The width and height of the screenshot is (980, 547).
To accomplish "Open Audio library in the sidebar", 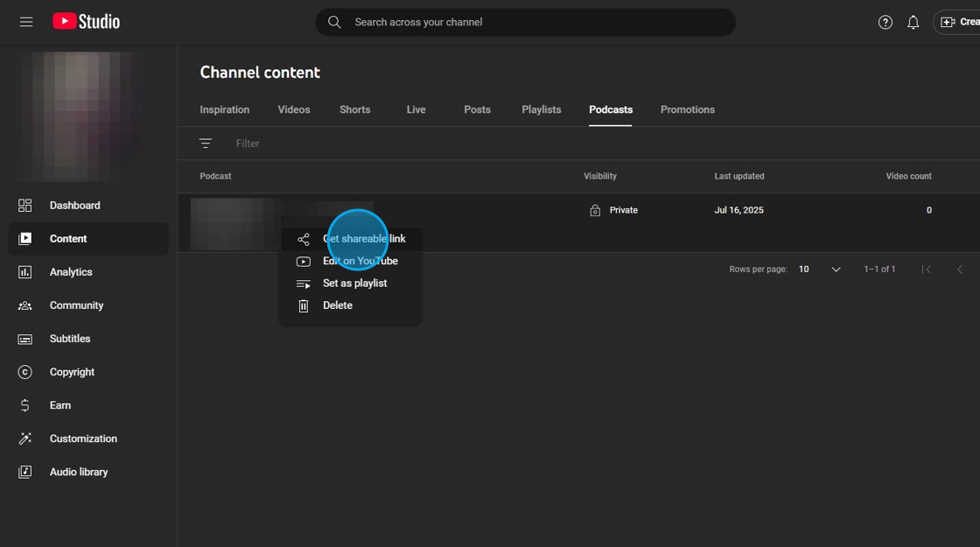I will (x=88, y=472).
